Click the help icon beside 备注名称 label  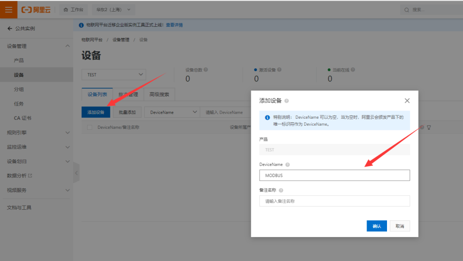click(x=281, y=190)
